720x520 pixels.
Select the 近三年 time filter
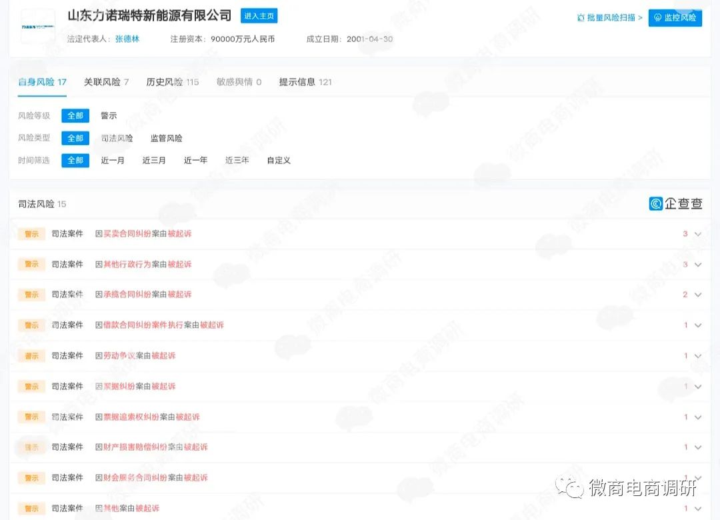[237, 160]
